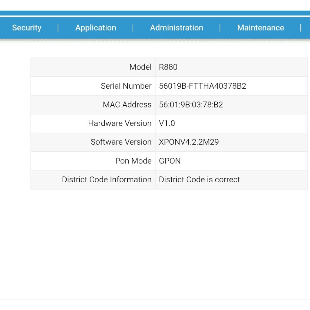This screenshot has height=310, width=310.
Task: Select the District Code is correct message
Action: point(199,180)
